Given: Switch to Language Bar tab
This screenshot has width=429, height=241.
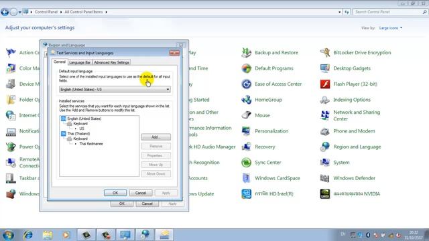Looking at the screenshot, I should (x=80, y=62).
